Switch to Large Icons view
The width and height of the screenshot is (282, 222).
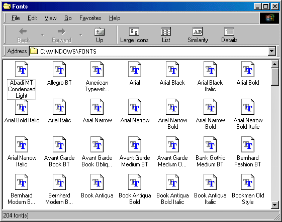(134, 35)
